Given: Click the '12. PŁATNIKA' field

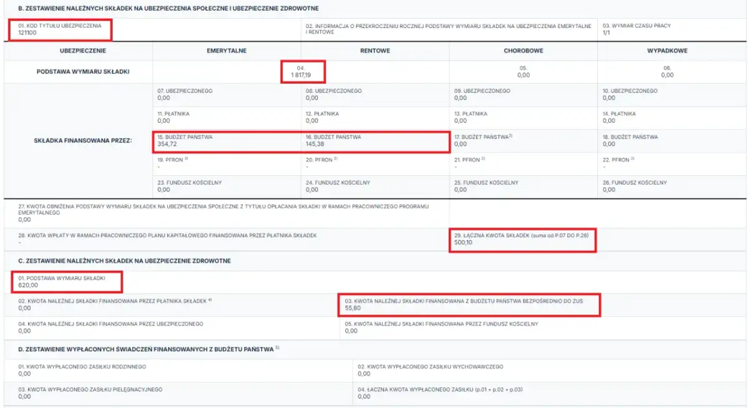Looking at the screenshot, I should [375, 117].
